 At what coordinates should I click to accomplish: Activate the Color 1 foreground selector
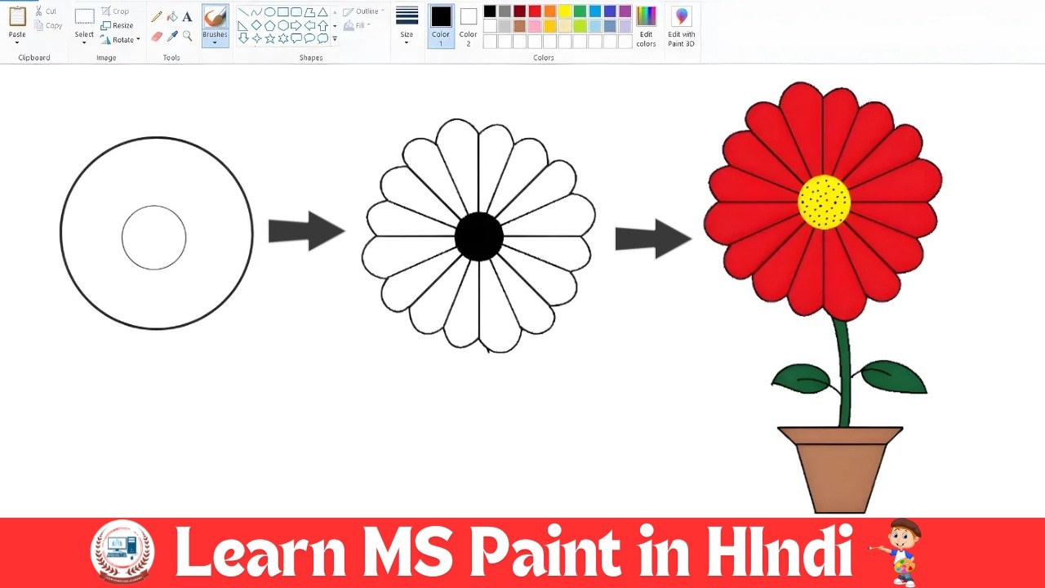(441, 25)
